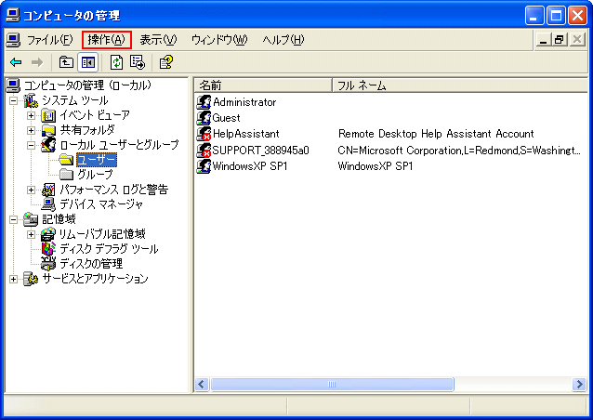The height and width of the screenshot is (420, 593).
Task: Minimize the inner MDI child window
Action: pyautogui.click(x=544, y=40)
